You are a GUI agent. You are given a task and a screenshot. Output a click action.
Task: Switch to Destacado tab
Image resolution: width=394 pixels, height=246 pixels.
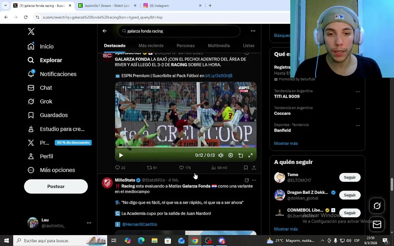coord(115,46)
